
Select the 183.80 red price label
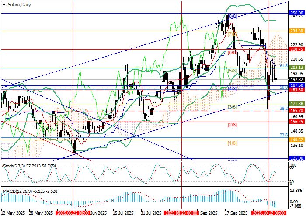(297, 90)
